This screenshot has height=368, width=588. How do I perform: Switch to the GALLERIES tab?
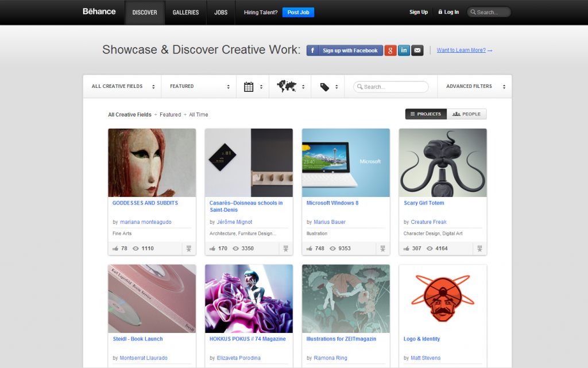(185, 12)
